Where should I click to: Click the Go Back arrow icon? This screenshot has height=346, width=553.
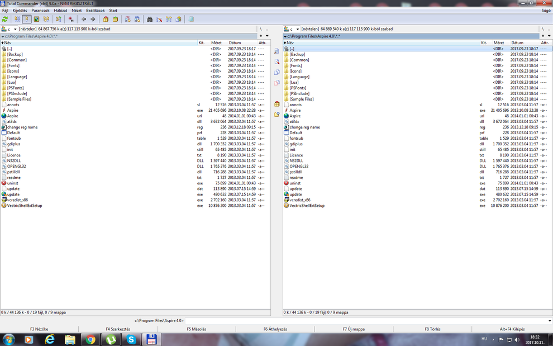point(84,19)
